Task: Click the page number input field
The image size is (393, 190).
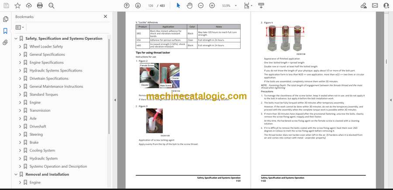Action: [151, 6]
